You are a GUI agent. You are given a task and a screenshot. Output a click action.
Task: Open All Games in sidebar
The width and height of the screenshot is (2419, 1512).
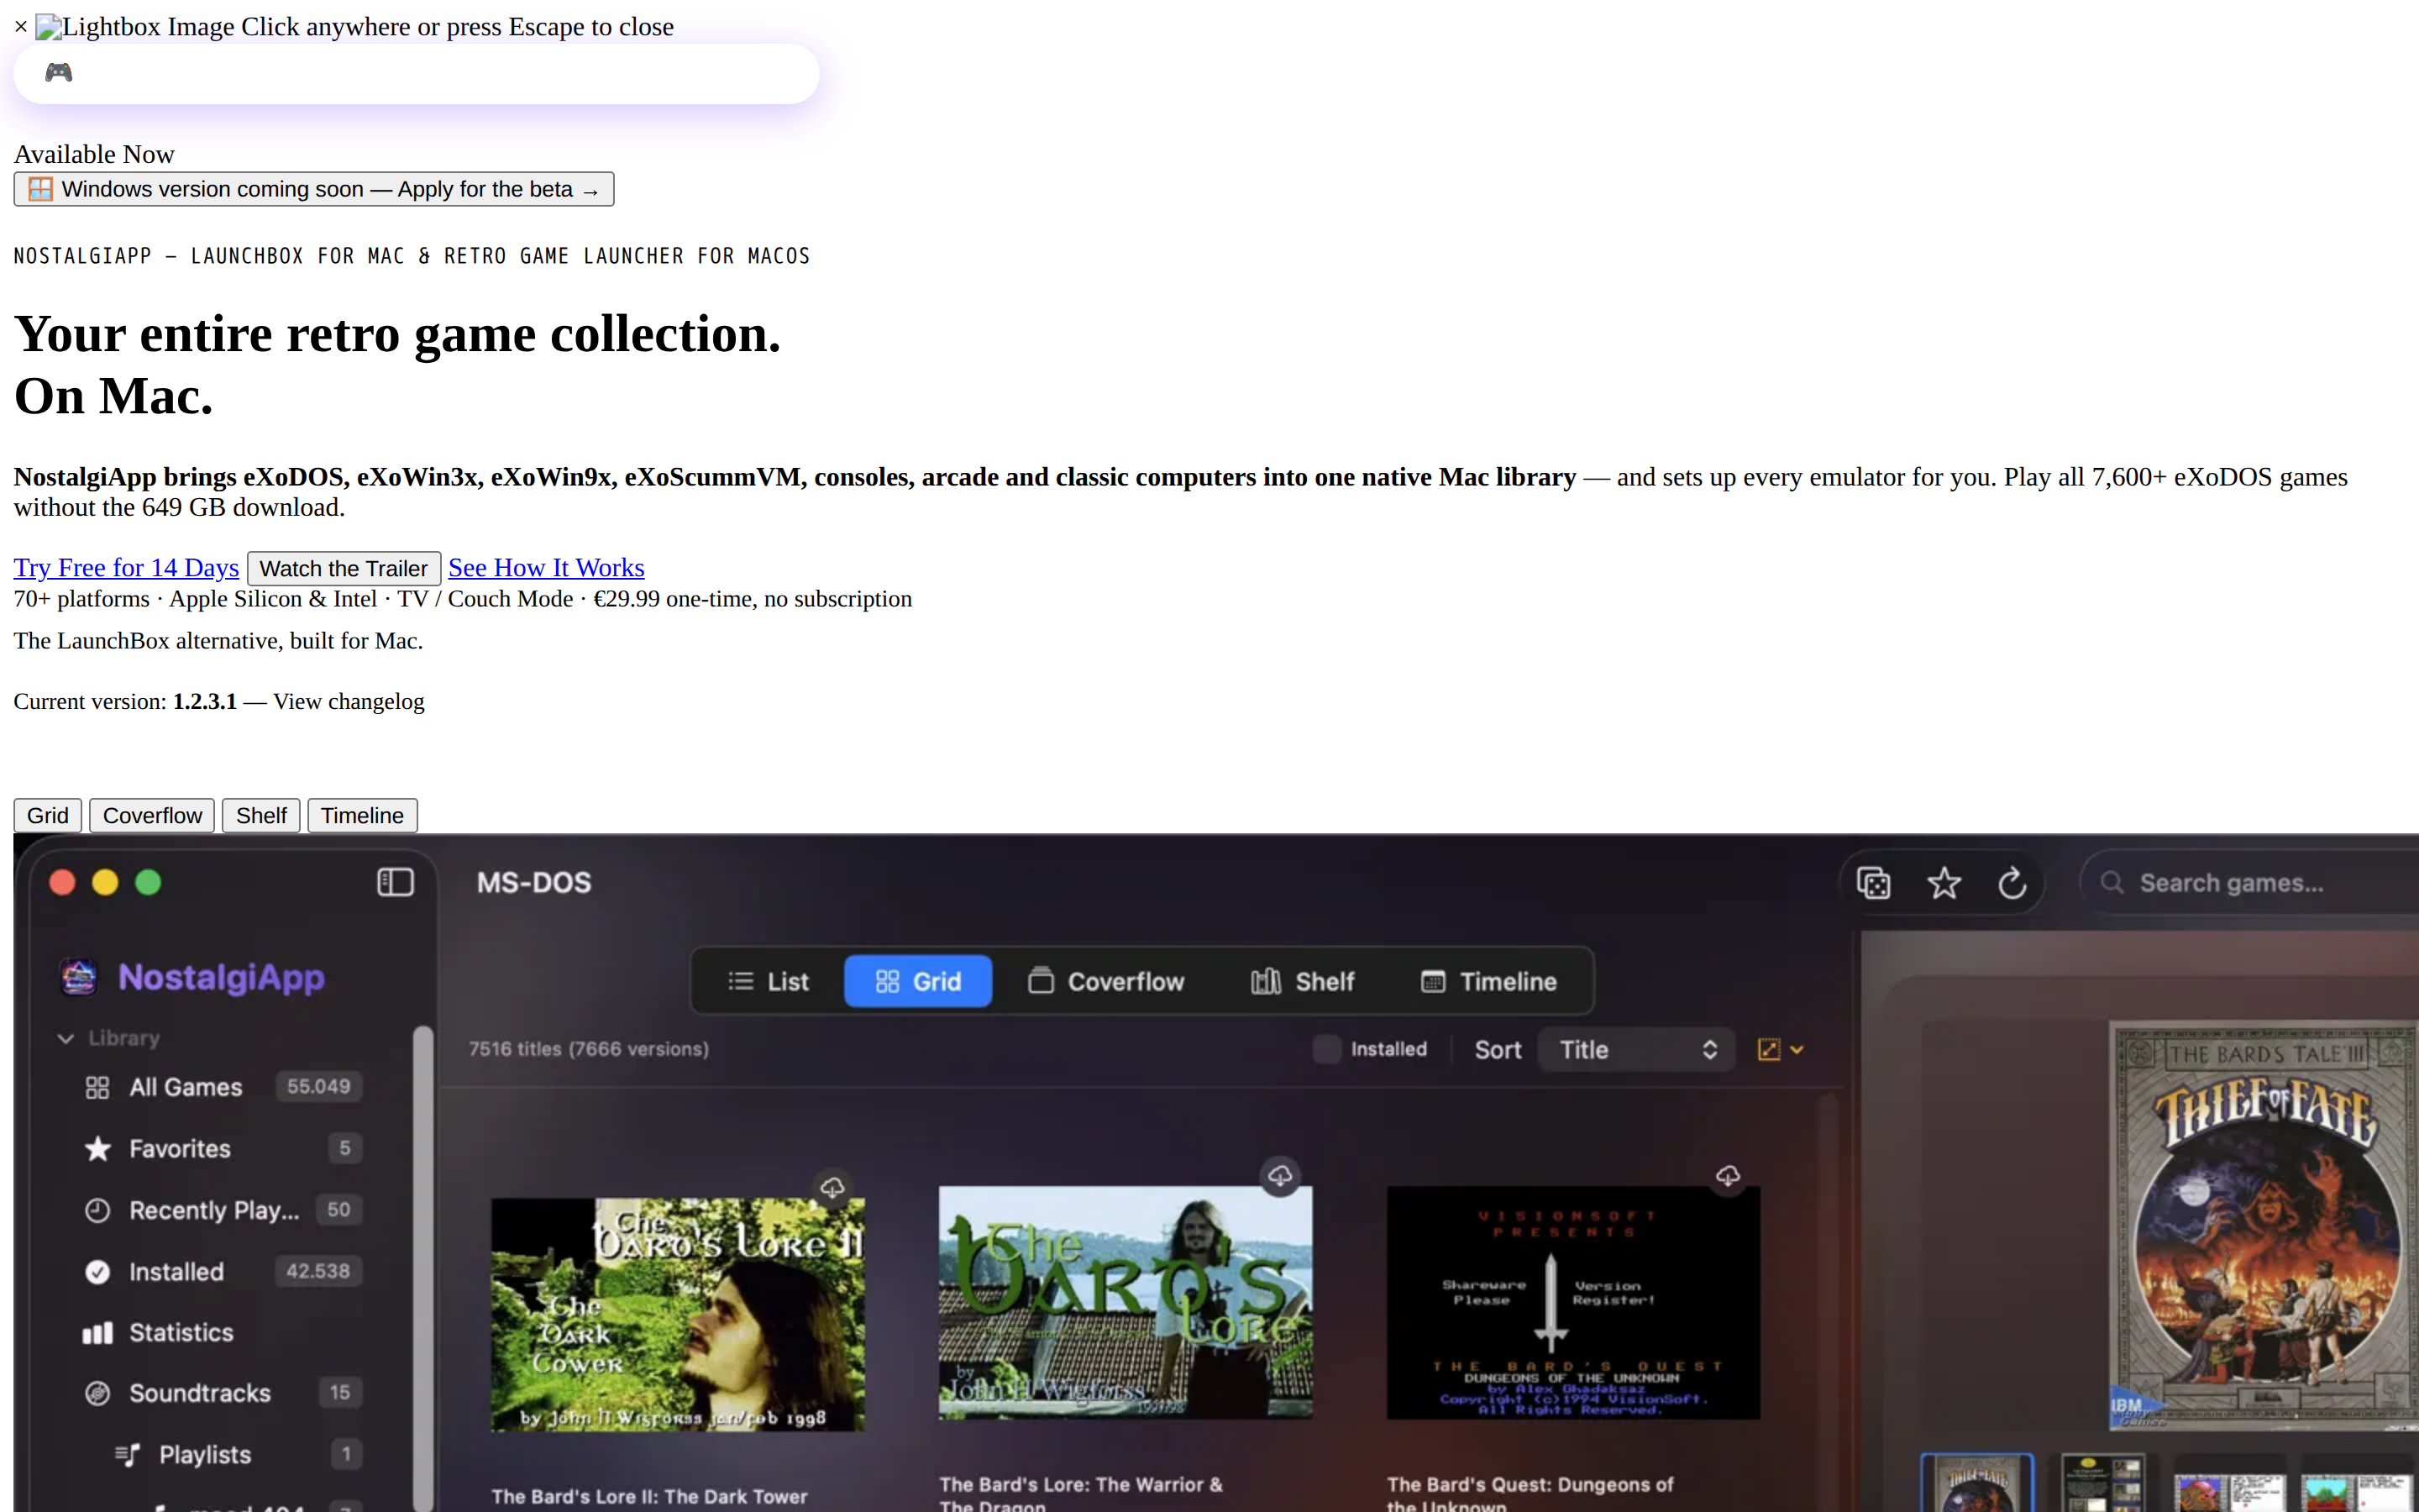click(222, 1087)
